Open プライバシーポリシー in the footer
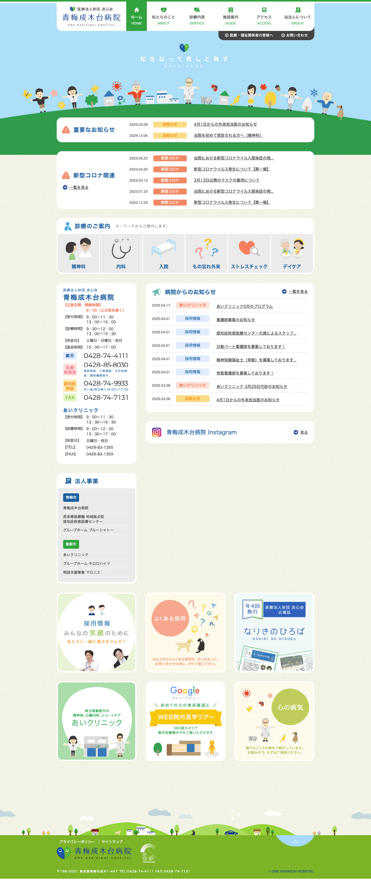The width and height of the screenshot is (371, 880). 77,842
